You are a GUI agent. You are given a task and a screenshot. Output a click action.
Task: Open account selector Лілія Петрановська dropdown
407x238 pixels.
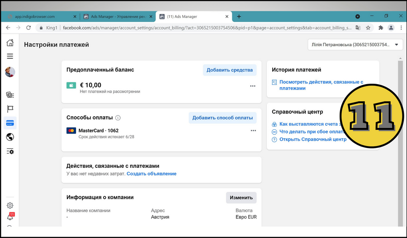(355, 45)
